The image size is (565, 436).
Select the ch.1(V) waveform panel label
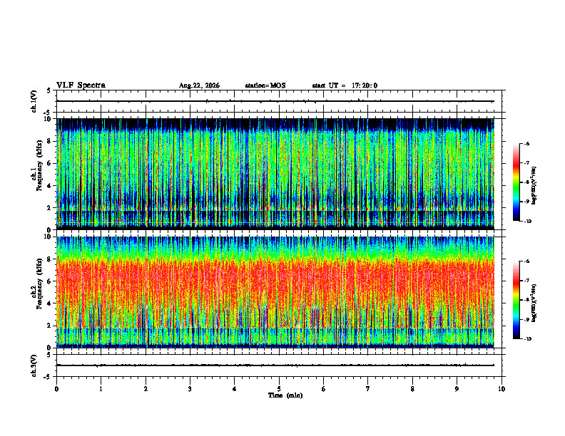tap(34, 101)
